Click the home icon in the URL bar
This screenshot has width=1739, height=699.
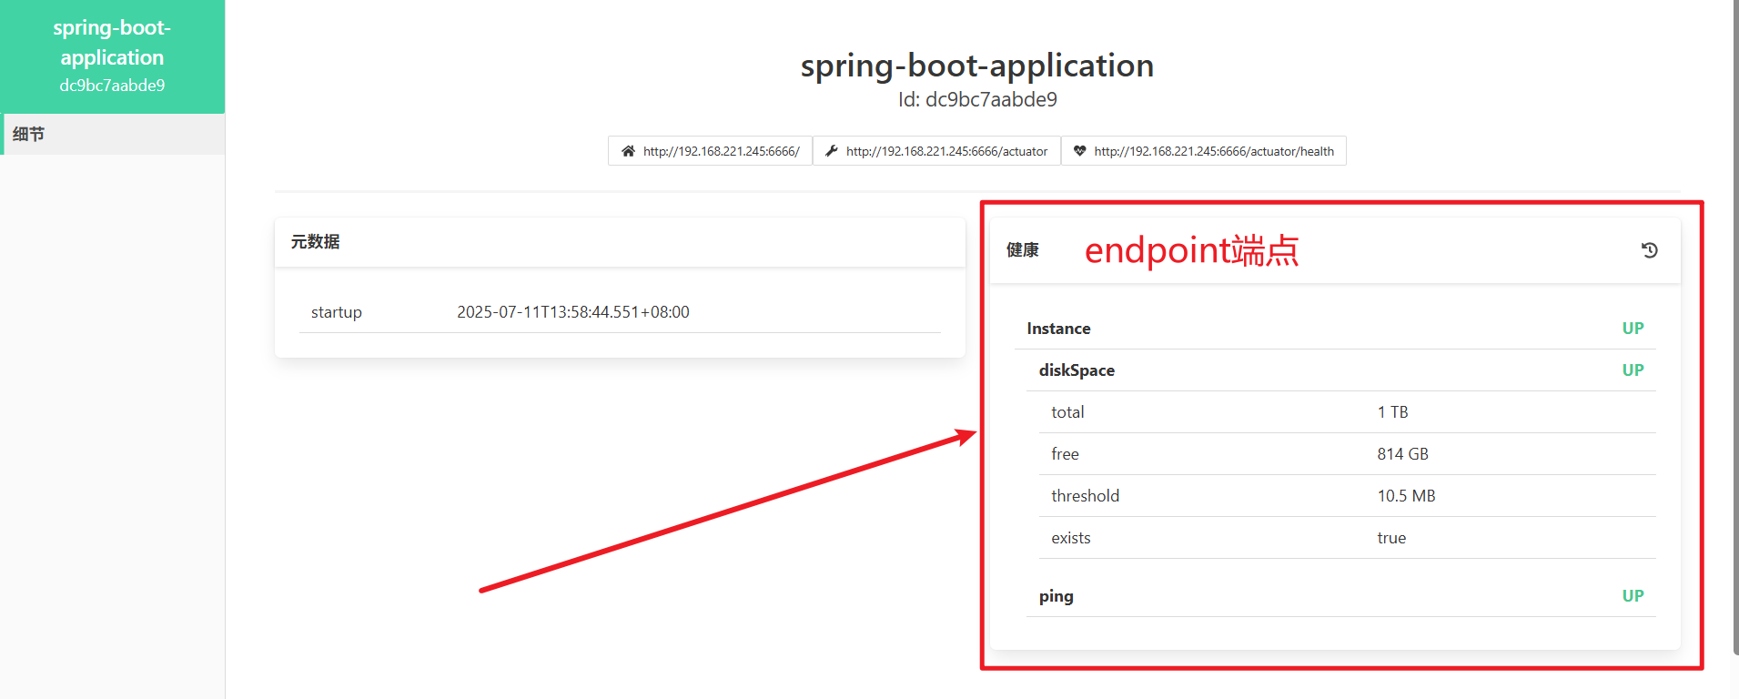628,151
